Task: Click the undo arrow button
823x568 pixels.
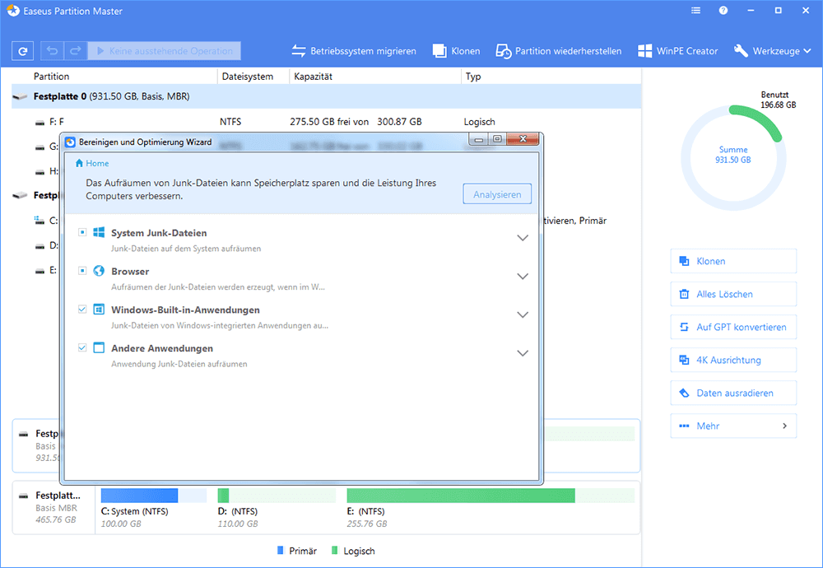Action: coord(52,51)
